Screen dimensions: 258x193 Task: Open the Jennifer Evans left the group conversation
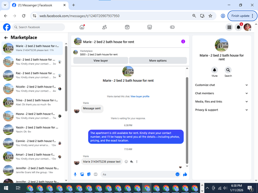tap(32, 170)
